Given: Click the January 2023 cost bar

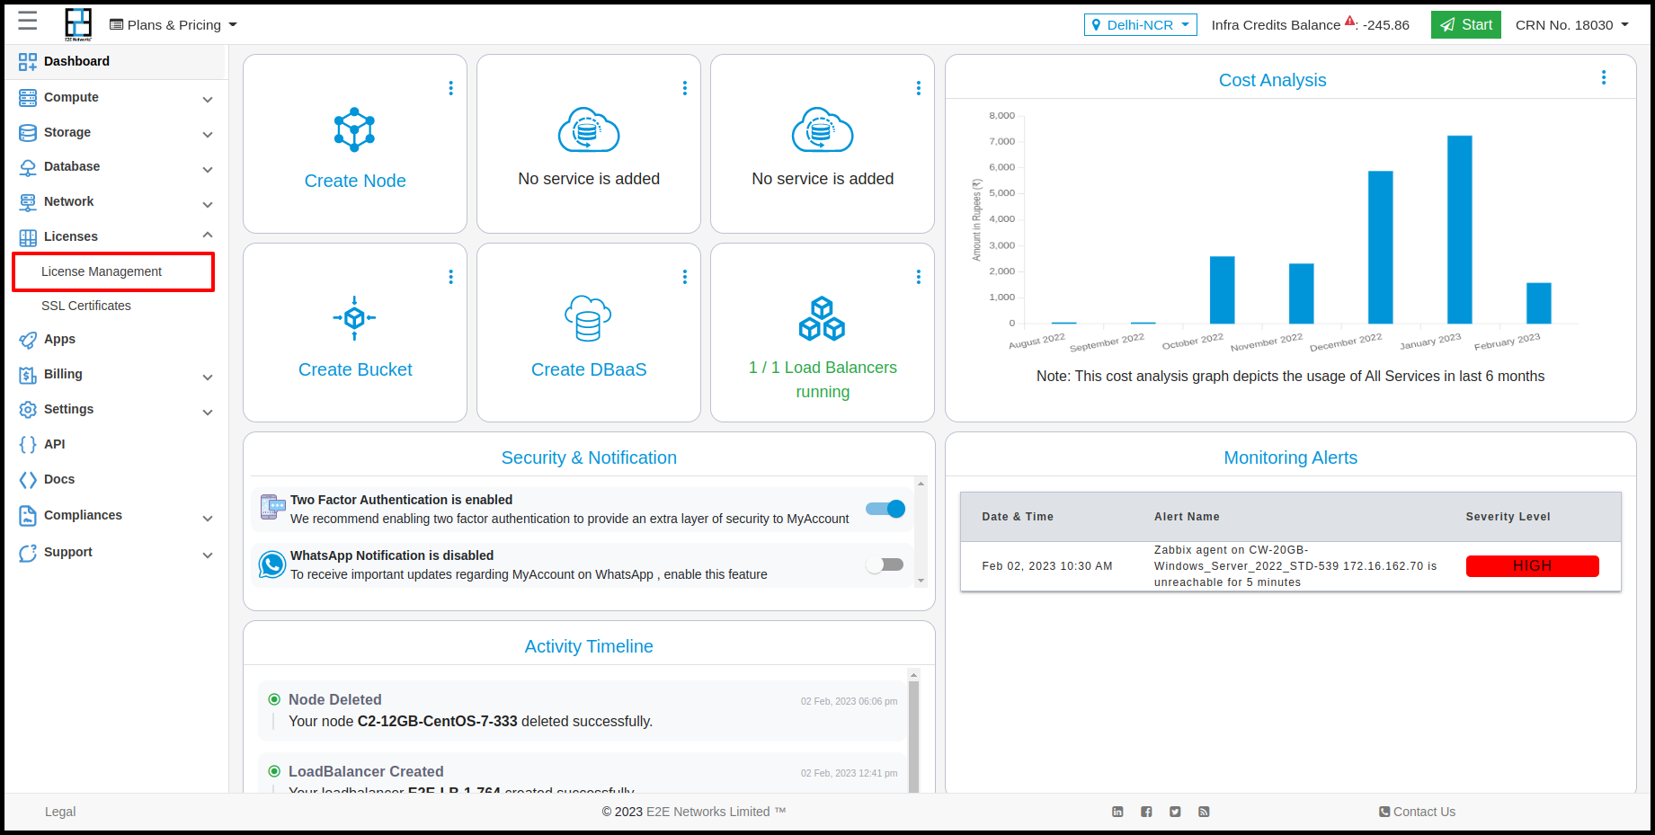Looking at the screenshot, I should 1459,229.
